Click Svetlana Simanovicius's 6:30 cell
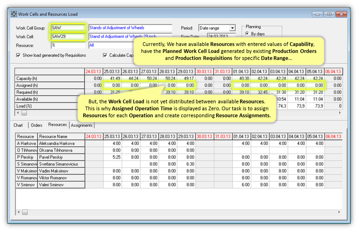358x231 pixels. pos(186,164)
